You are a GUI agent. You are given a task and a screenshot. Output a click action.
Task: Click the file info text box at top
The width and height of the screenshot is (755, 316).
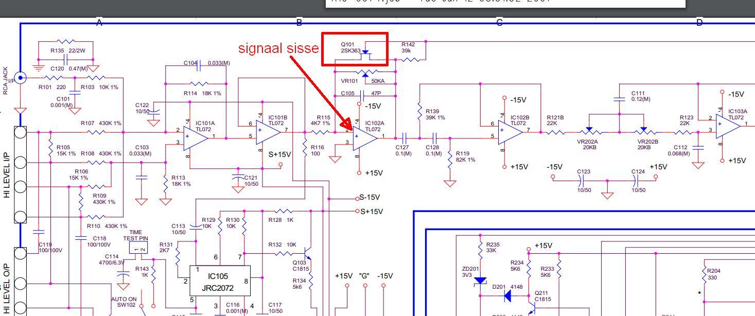coord(505,4)
